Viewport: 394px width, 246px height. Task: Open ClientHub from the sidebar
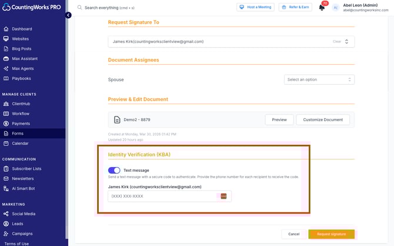click(21, 104)
